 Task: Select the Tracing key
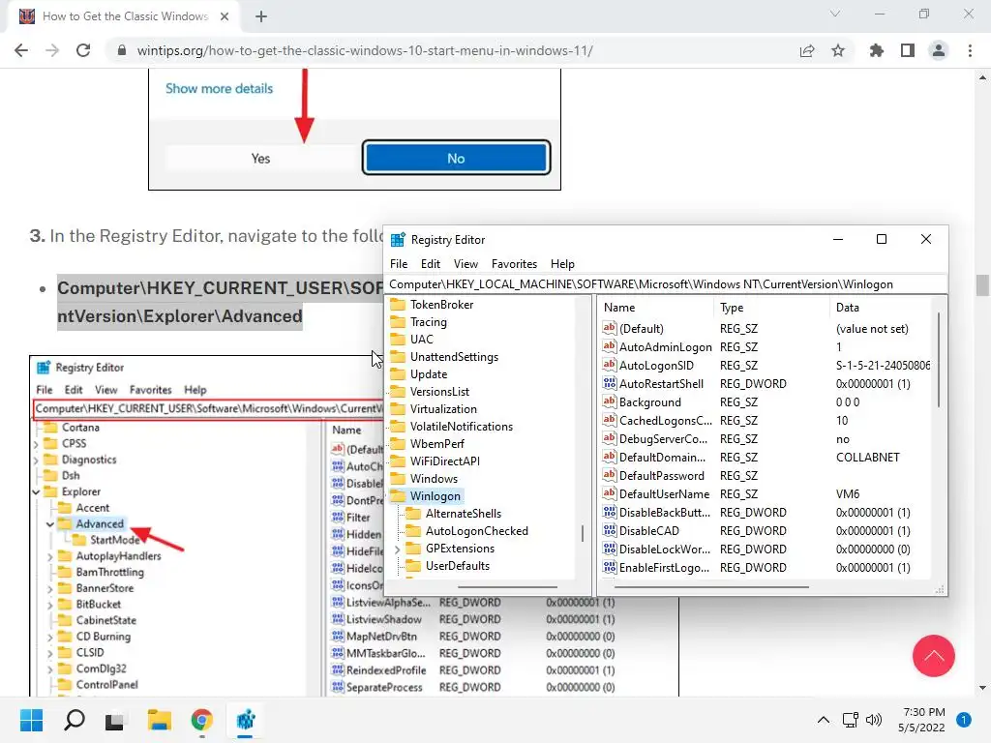429,322
